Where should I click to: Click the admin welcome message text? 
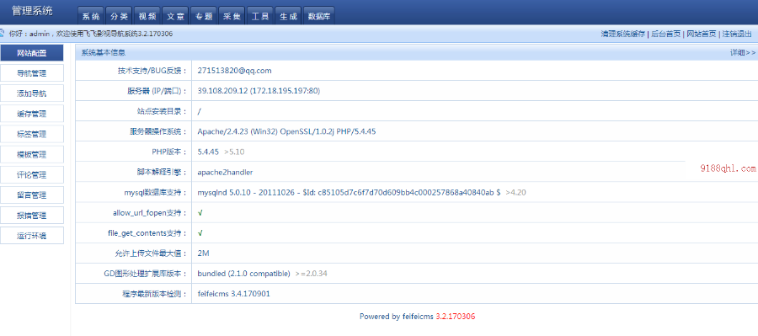click(91, 34)
